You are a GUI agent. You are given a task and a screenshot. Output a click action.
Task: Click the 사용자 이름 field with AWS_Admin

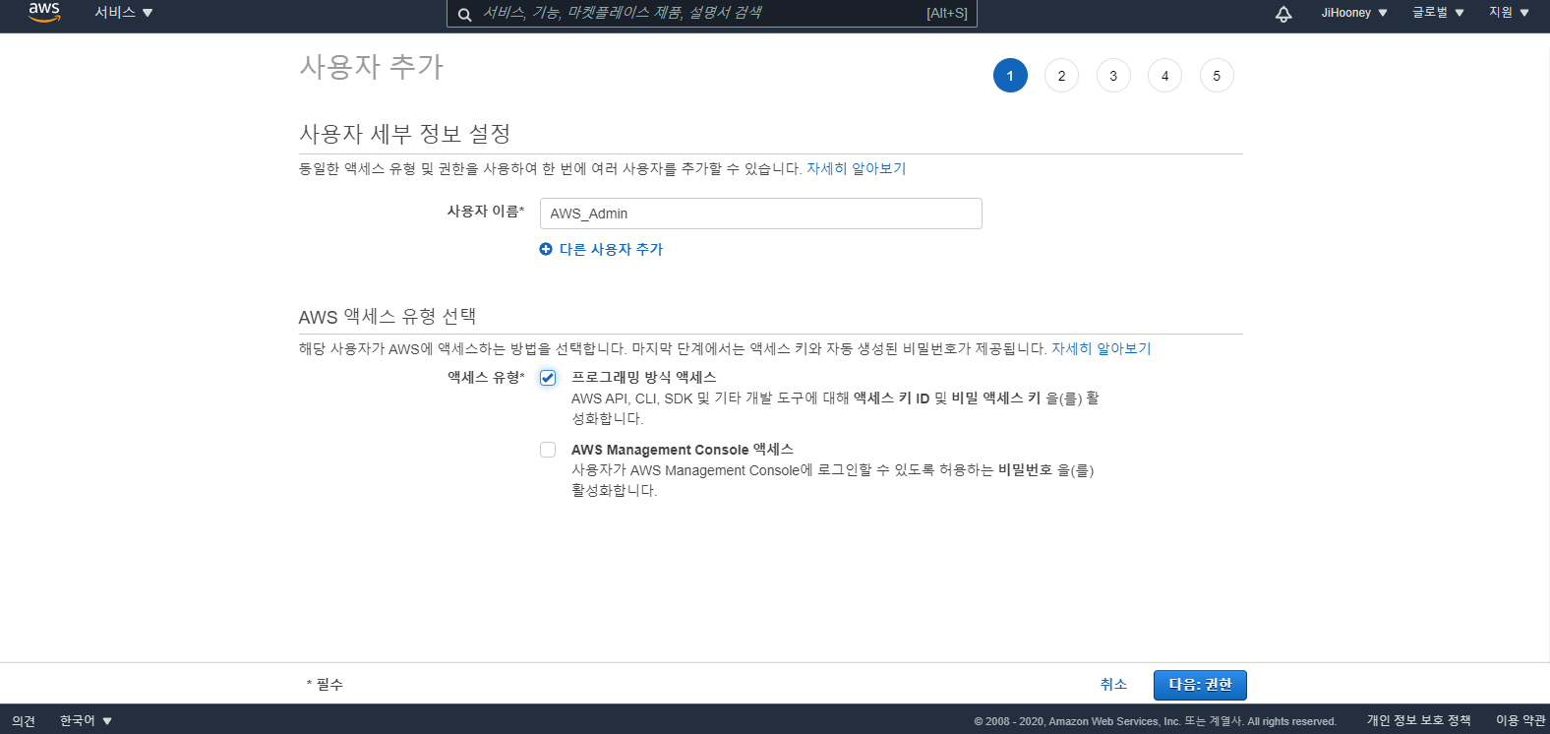click(x=761, y=214)
